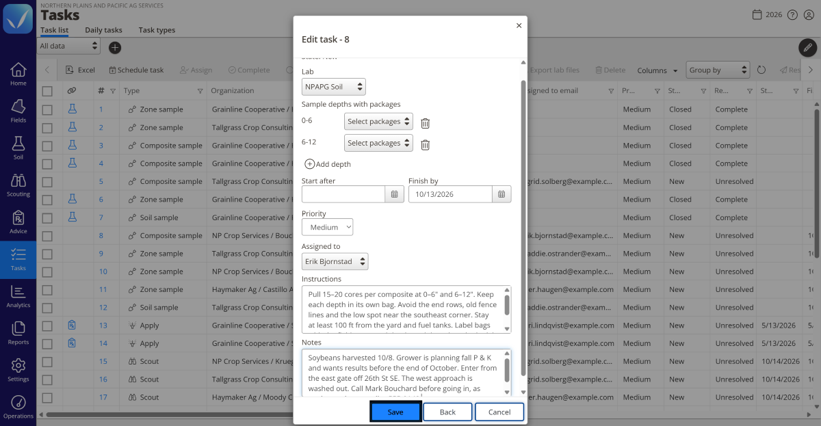Cancel the task edit dialog
This screenshot has height=426, width=821.
tap(499, 412)
